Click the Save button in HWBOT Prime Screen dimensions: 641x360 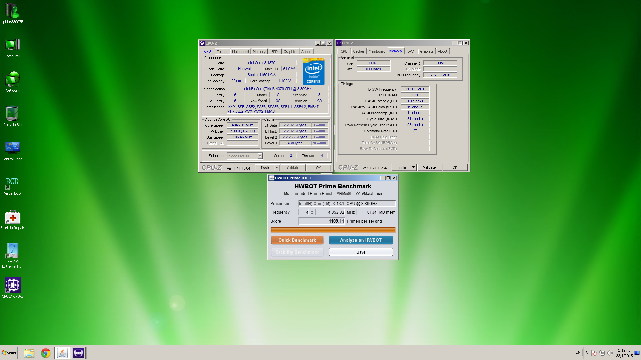coord(361,252)
